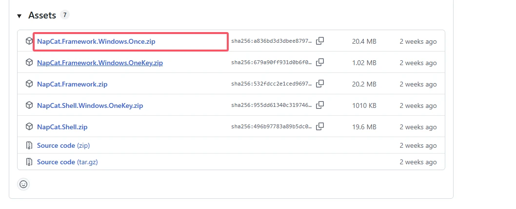Click zip file icon beside Source code (zip)

[29, 145]
